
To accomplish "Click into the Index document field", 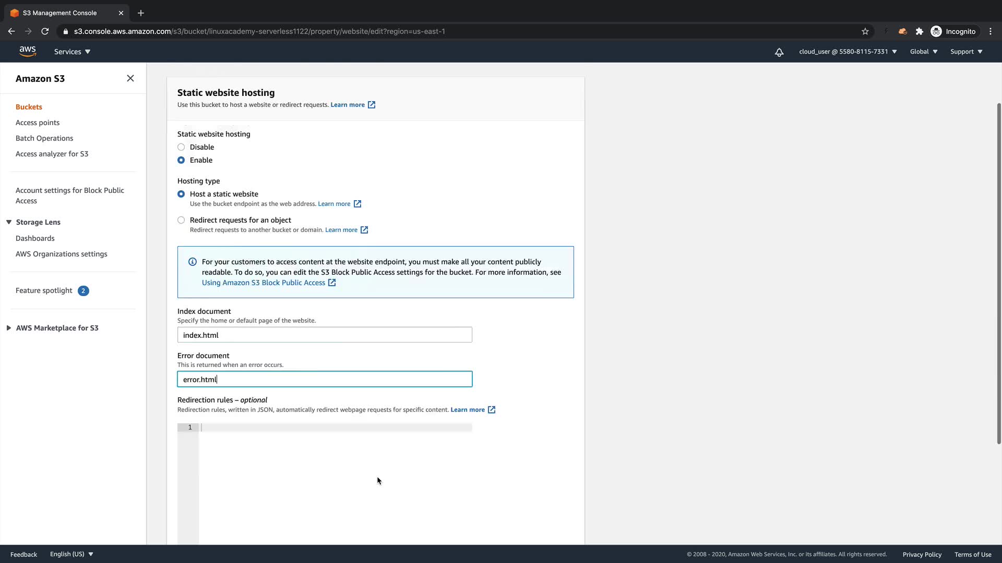I will click(324, 335).
